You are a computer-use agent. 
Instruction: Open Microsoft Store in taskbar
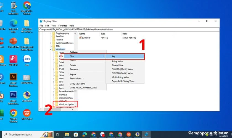coord(76,134)
